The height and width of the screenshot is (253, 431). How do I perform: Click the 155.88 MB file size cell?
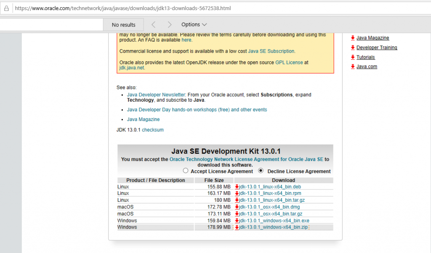pyautogui.click(x=214, y=187)
